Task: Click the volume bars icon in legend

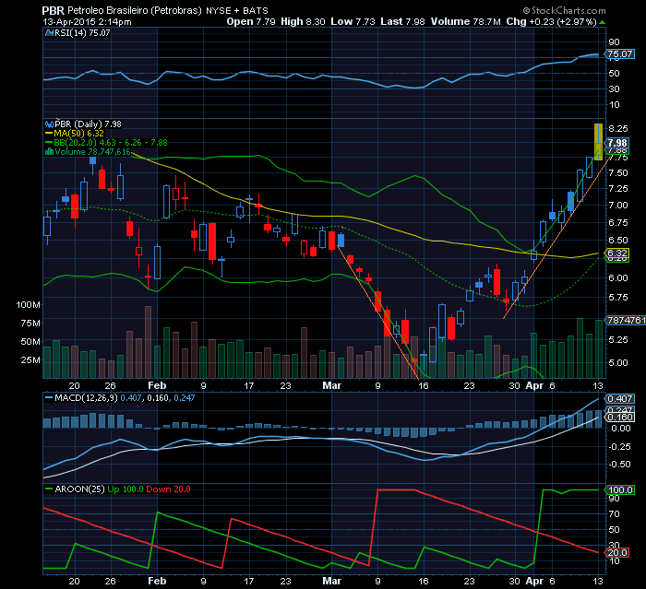Action: [x=49, y=152]
